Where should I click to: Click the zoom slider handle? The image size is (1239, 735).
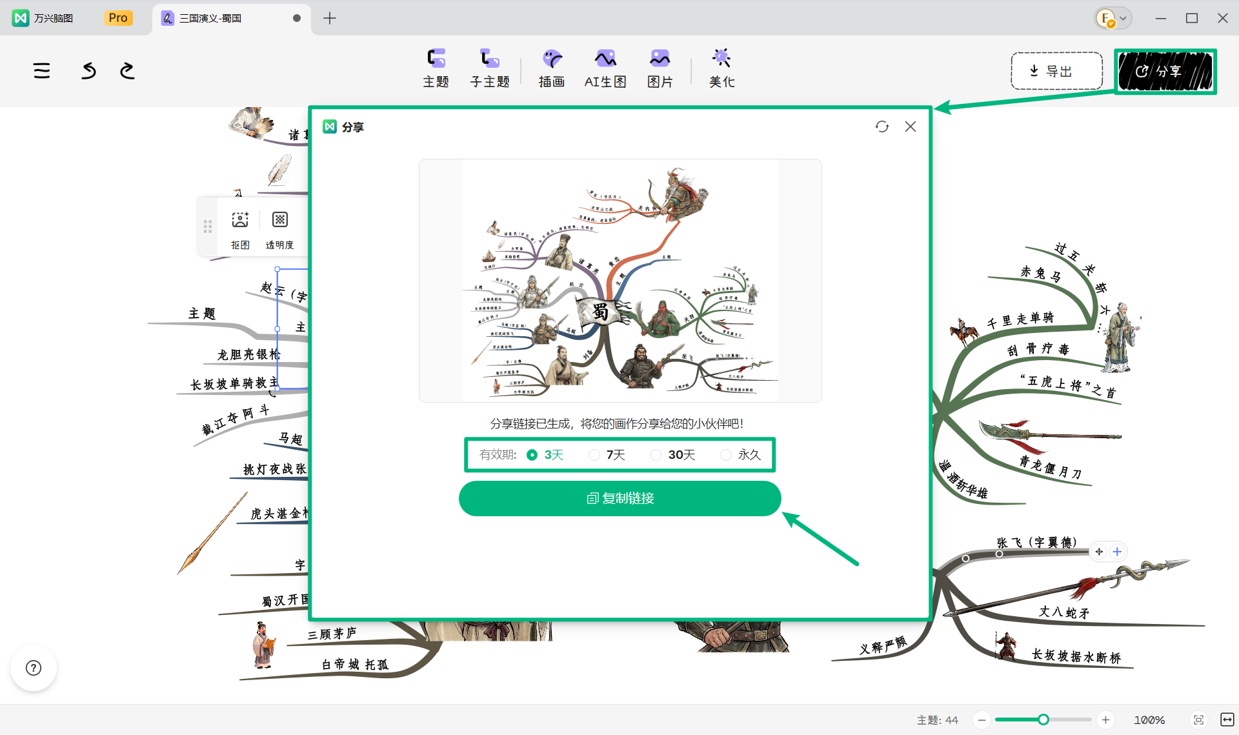1043,720
